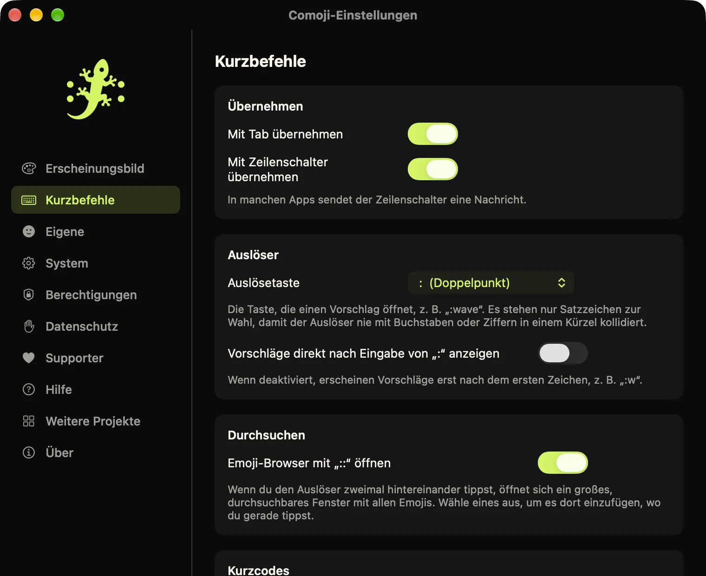The image size is (706, 576).
Task: Click the Übernehmen section heading
Action: pos(265,106)
